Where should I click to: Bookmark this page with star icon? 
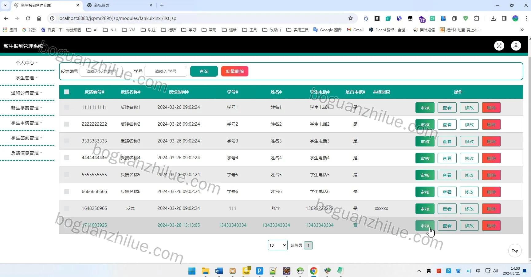(x=351, y=18)
